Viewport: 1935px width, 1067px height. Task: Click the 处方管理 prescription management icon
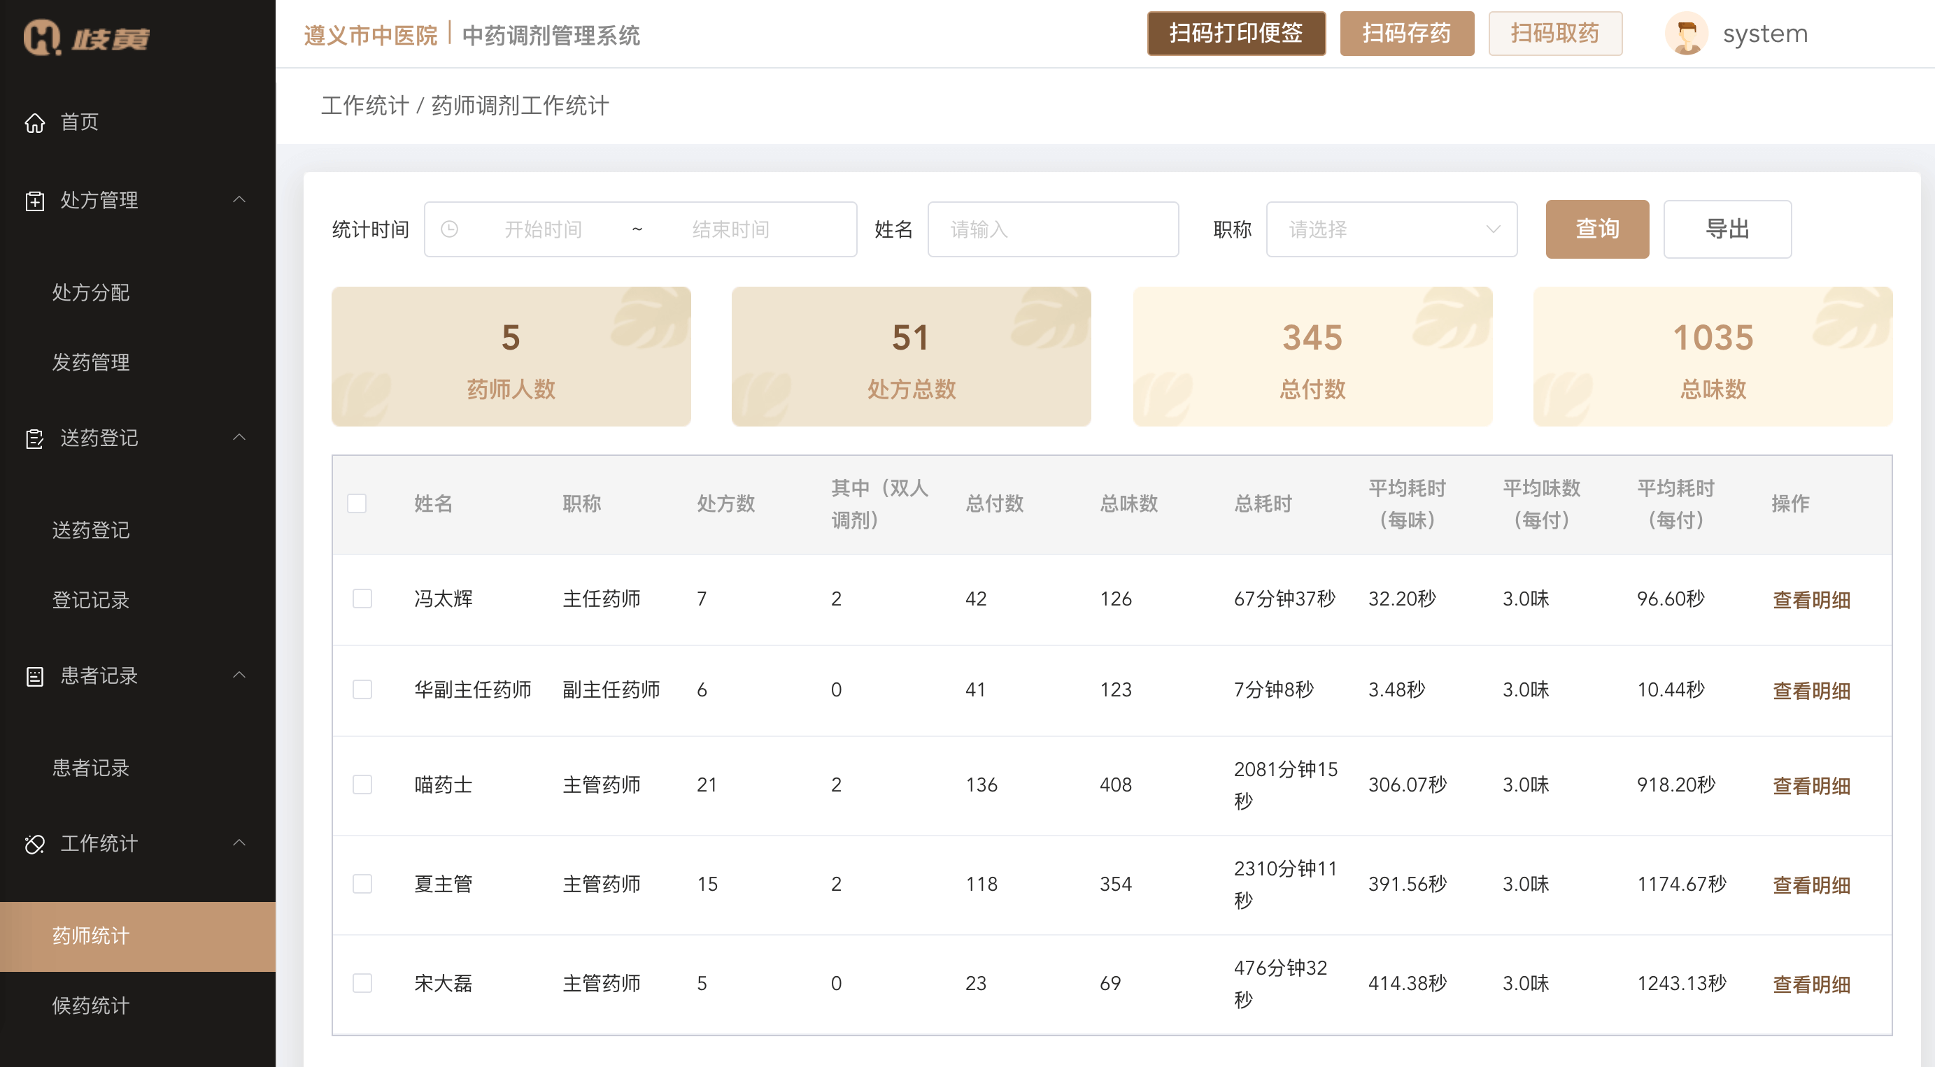coord(35,201)
